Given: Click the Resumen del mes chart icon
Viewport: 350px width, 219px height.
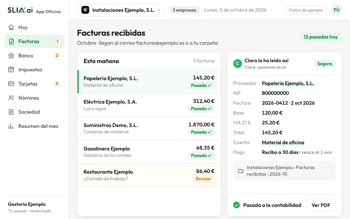Looking at the screenshot, I should (11, 126).
